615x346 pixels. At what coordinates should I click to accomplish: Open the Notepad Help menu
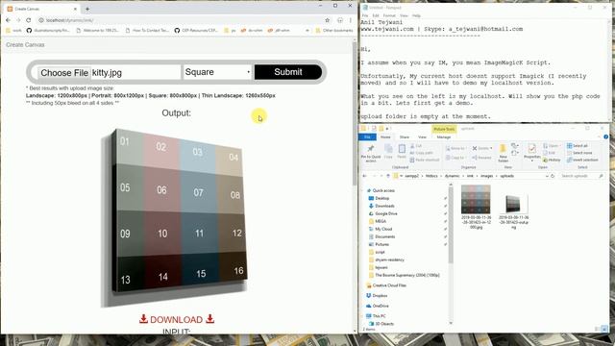(416, 15)
